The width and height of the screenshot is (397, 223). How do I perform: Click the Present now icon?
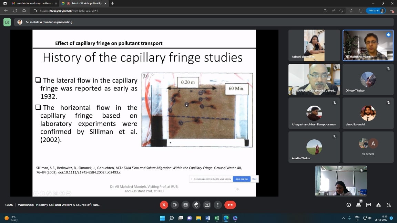(x=207, y=205)
